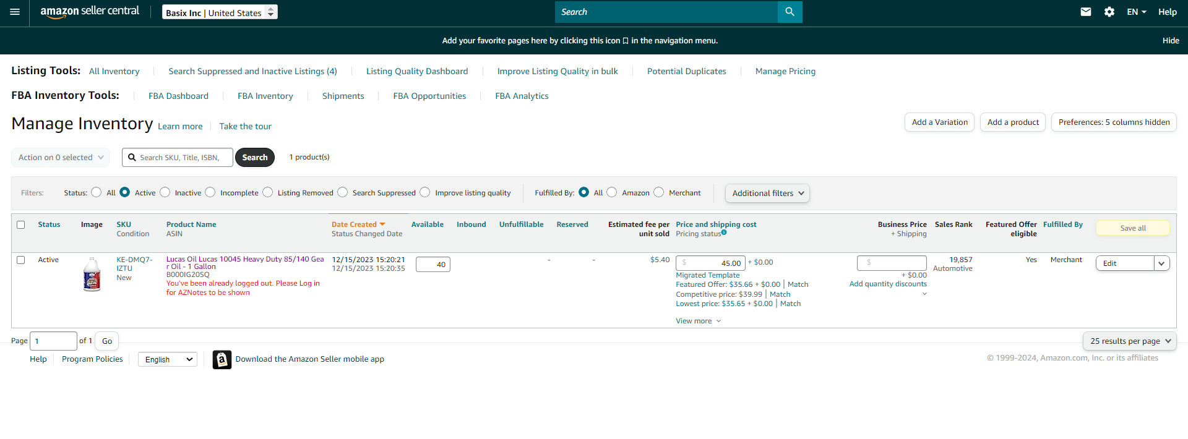The height and width of the screenshot is (439, 1188).
Task: Select the Search Suppressed radio button
Action: pos(342,192)
